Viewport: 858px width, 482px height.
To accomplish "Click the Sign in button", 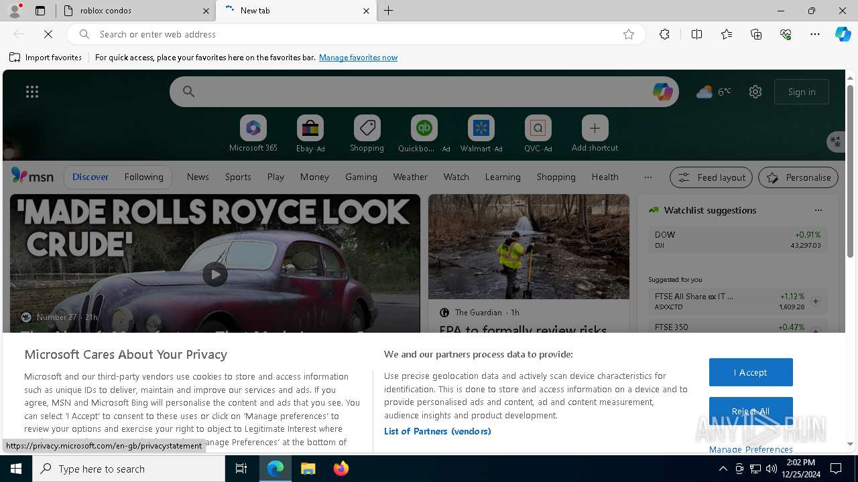I will 802,92.
